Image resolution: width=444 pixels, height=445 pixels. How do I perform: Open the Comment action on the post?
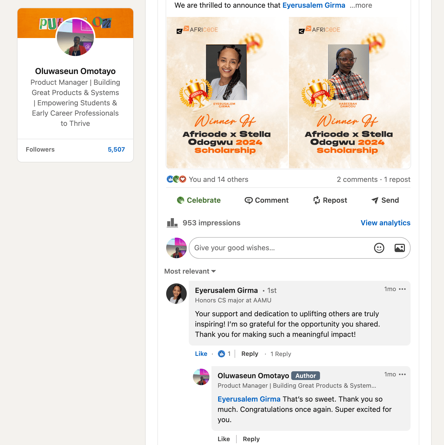[267, 200]
